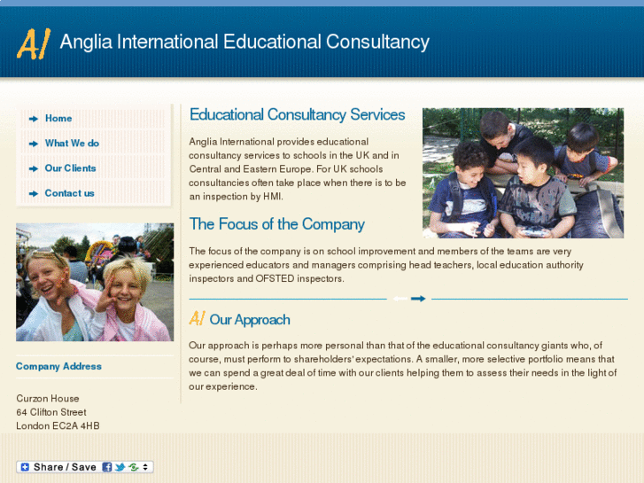Click the arrow icon beside Home

(34, 119)
